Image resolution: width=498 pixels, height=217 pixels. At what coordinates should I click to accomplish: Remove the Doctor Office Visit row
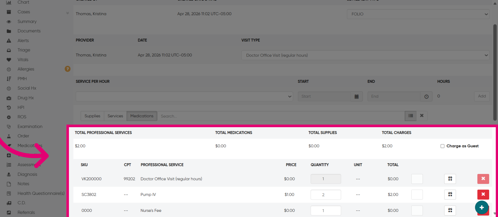(x=483, y=179)
